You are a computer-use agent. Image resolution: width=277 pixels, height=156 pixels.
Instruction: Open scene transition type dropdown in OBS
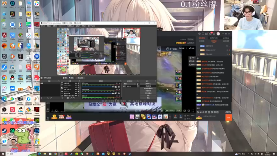click(x=129, y=84)
